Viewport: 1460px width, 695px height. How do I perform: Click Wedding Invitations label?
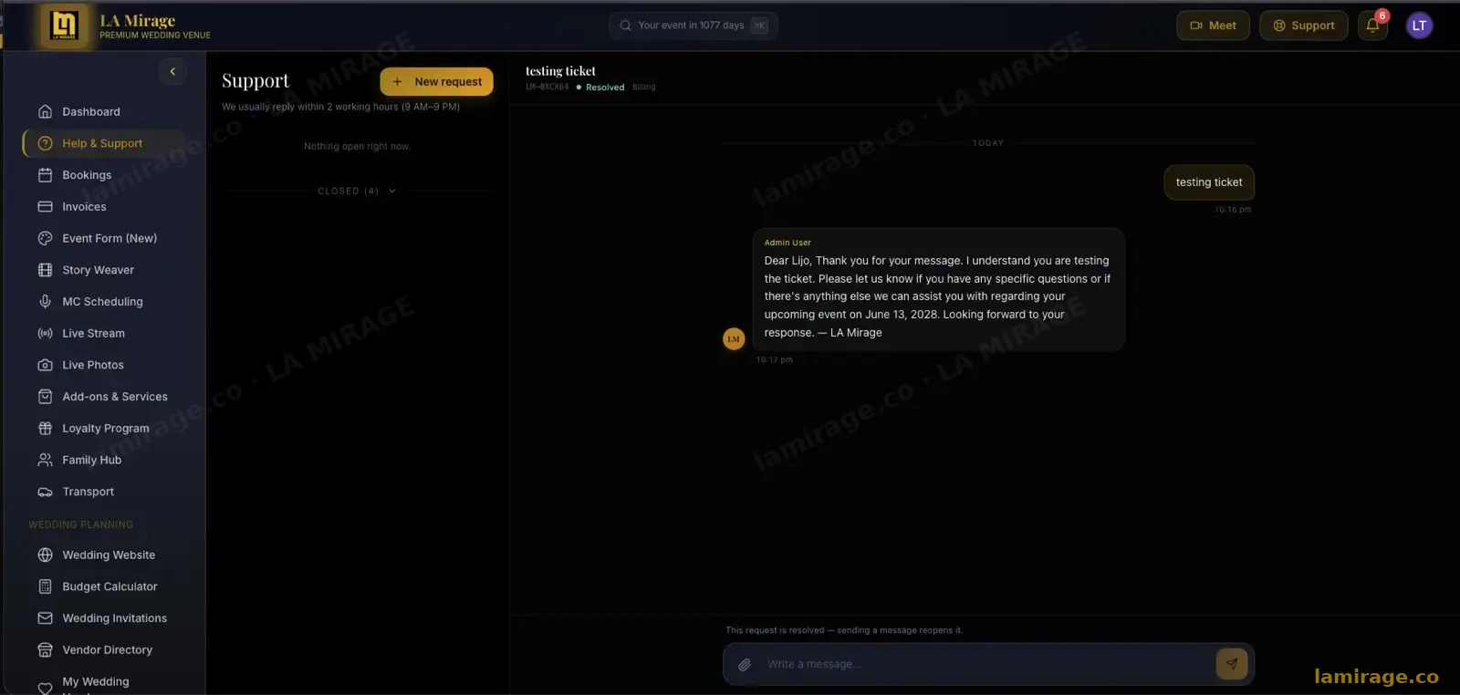coord(115,618)
